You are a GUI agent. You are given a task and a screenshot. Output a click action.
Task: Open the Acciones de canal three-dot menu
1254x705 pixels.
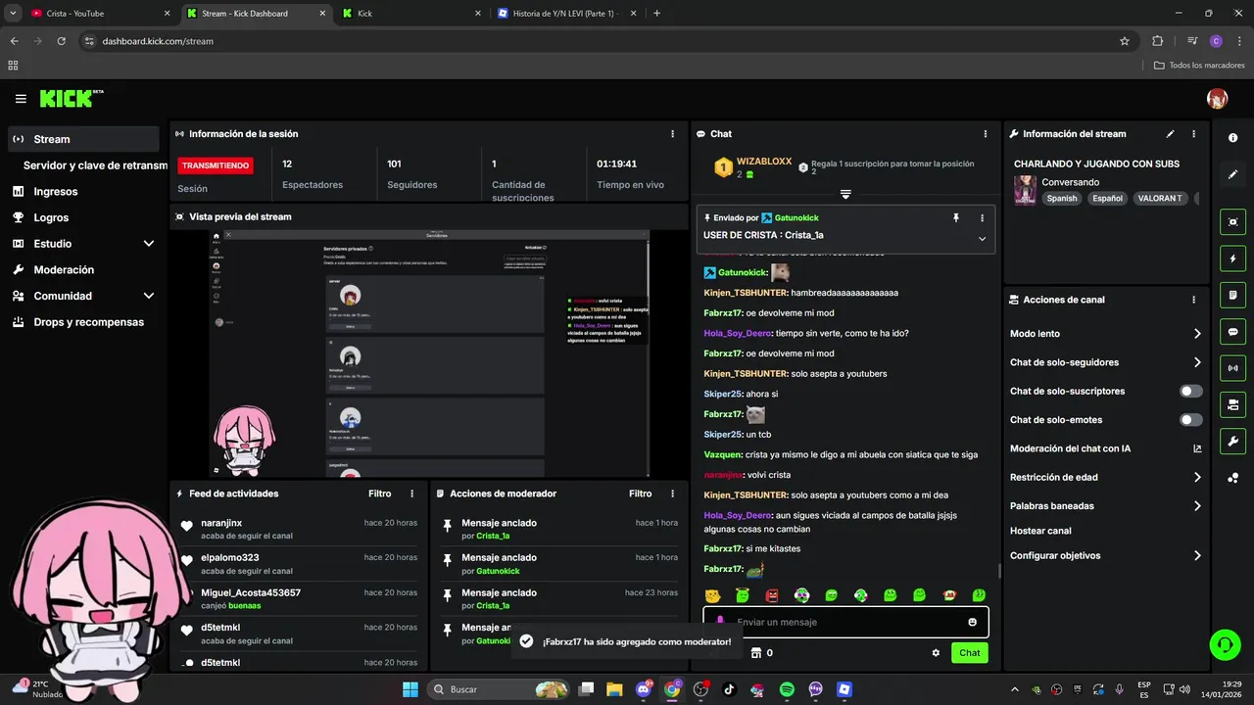pyautogui.click(x=1193, y=300)
